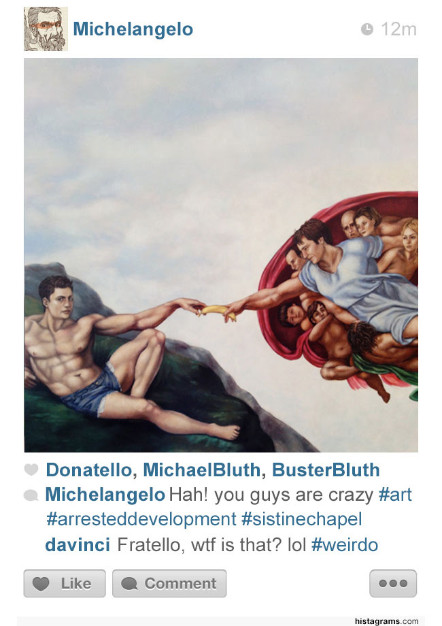Viewport: 442px width, 626px height.
Task: Click the small heart icon beside likers list
Action: [x=31, y=469]
